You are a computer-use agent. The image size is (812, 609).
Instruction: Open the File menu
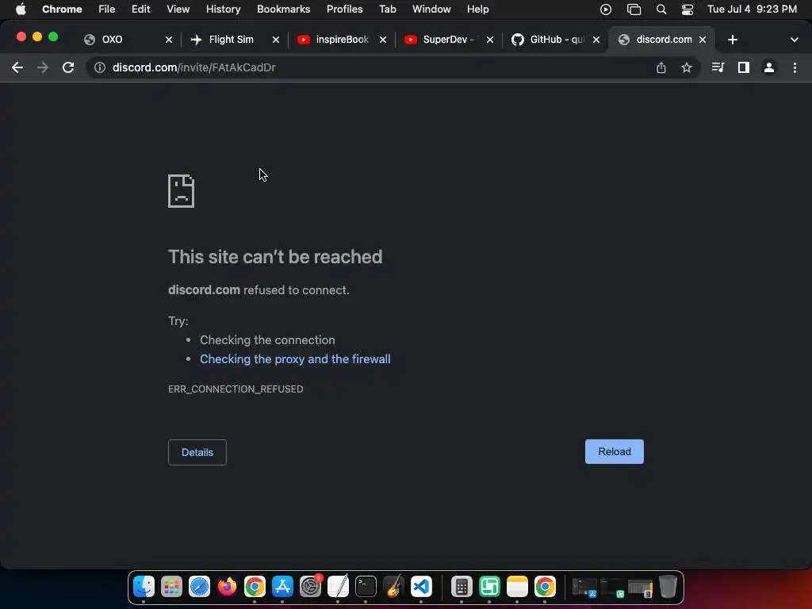[107, 10]
